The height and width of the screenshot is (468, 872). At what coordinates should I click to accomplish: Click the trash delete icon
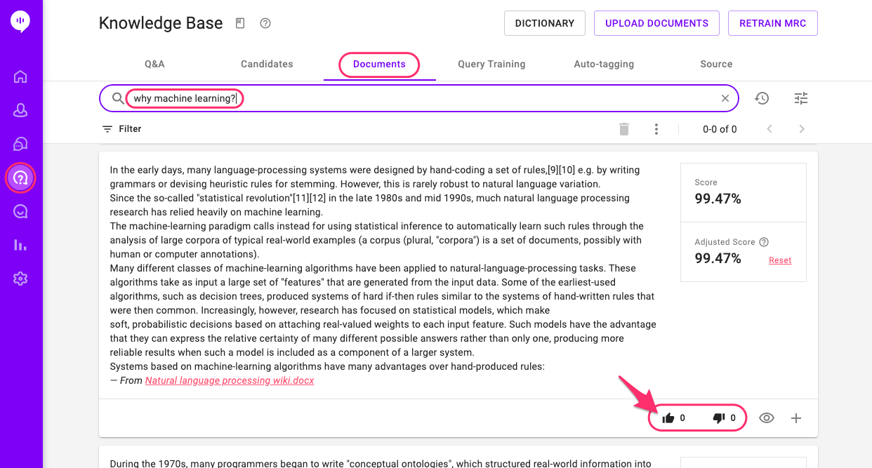(624, 129)
